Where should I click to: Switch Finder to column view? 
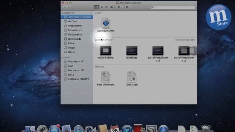pyautogui.click(x=107, y=7)
